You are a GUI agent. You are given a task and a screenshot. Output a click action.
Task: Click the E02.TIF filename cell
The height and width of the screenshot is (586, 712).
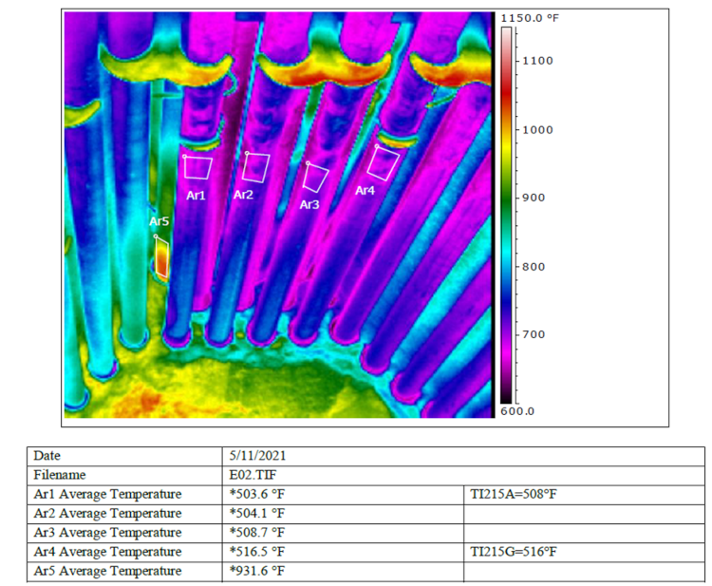tap(249, 475)
